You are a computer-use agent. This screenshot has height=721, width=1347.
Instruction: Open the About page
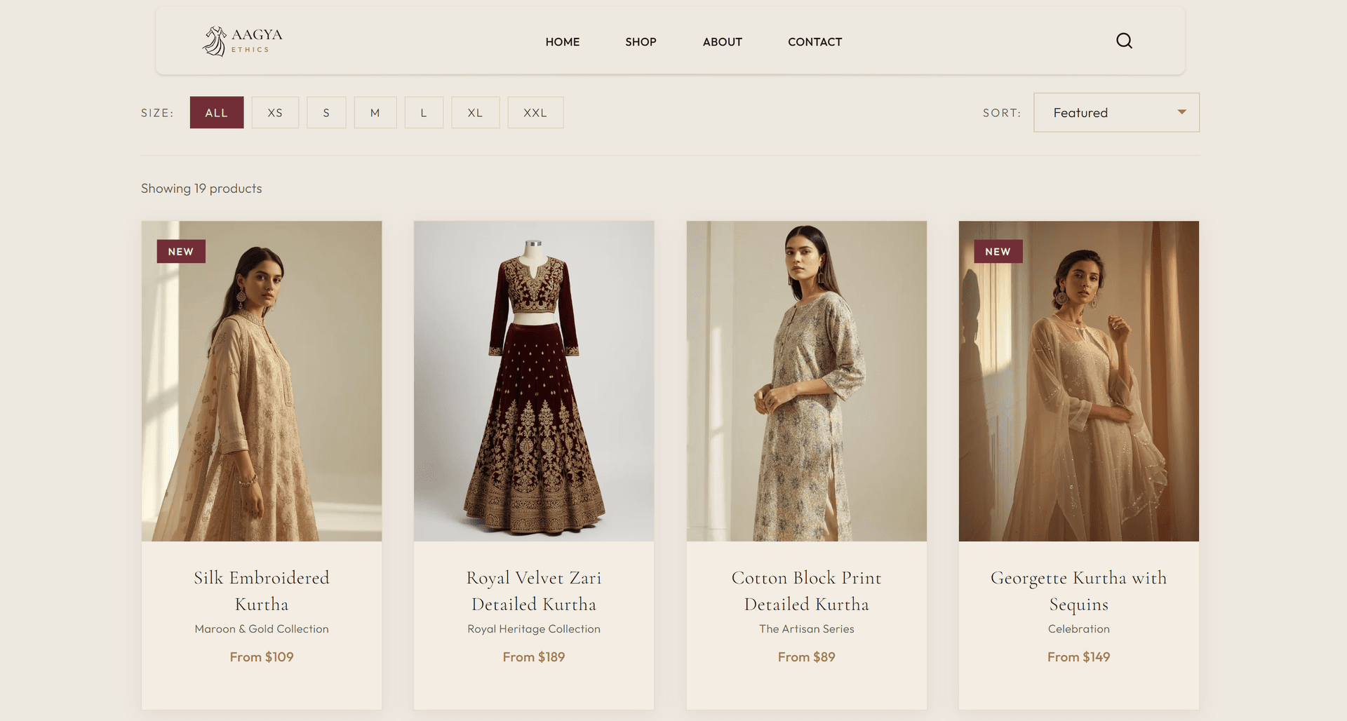pos(723,42)
